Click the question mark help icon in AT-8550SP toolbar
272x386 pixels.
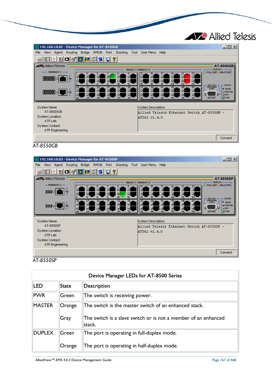(x=114, y=172)
